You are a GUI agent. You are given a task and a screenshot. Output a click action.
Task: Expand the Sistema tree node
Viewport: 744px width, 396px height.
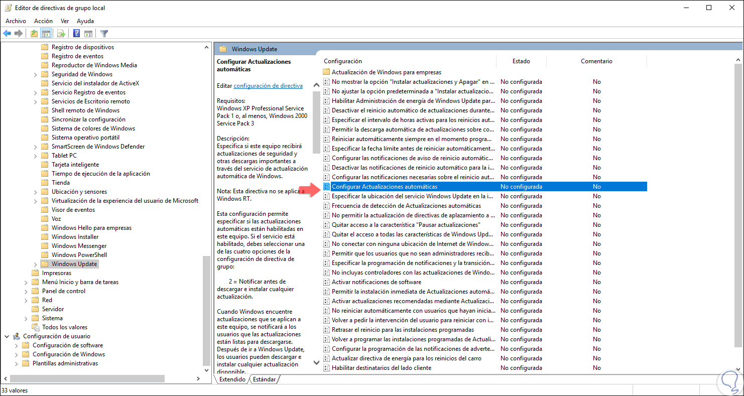pyautogui.click(x=26, y=318)
